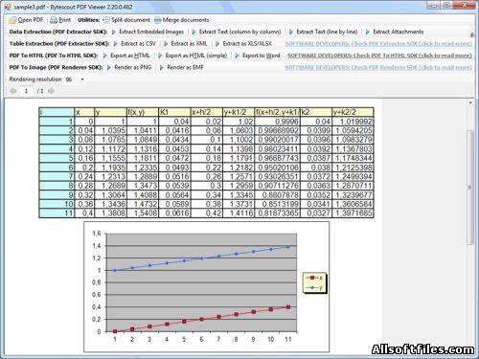Click table header 'y+k2/2'
Viewport: 479px width, 359px height.
353,112
